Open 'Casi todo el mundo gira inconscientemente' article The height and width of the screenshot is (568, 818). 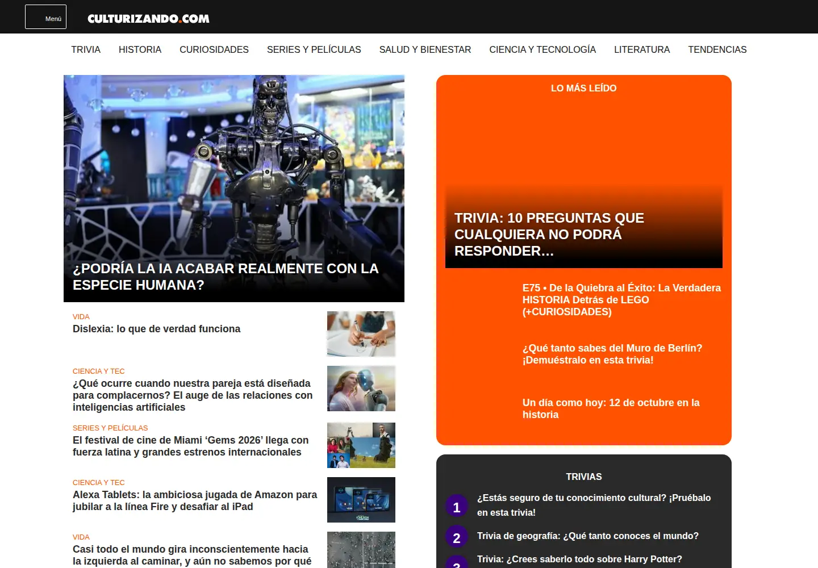coord(192,555)
